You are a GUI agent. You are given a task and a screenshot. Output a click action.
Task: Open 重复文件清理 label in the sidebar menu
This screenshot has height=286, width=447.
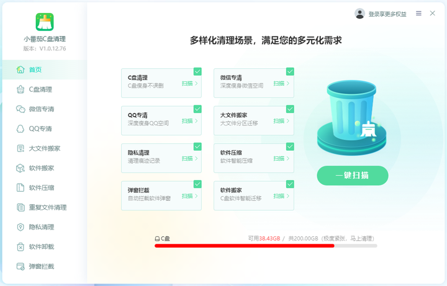click(48, 207)
